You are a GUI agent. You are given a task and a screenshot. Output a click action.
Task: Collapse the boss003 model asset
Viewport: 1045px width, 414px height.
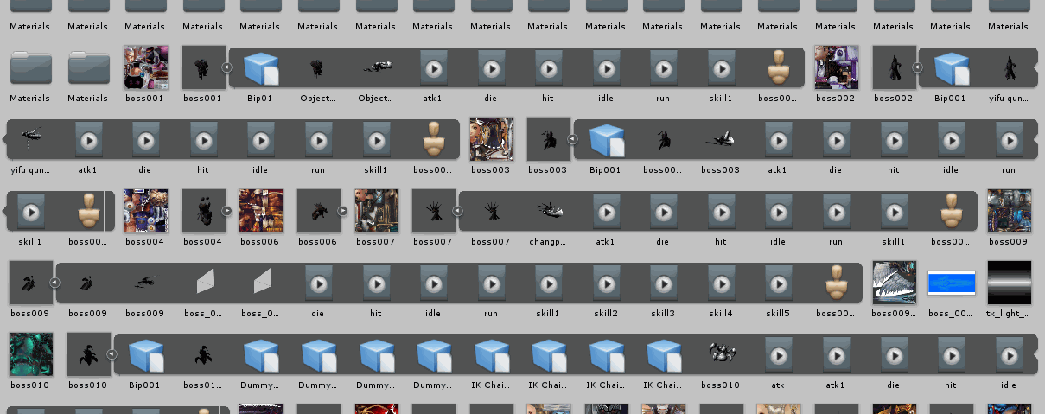[571, 138]
